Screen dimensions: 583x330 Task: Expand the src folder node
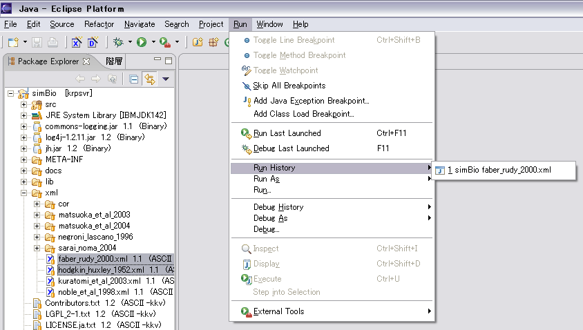pyautogui.click(x=25, y=104)
